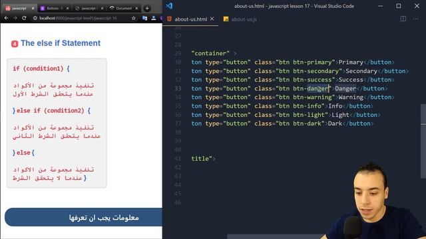Click "btn btn-success" class value in code
Screen dimensions: 426x239
[306, 80]
